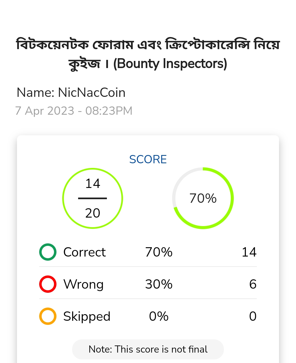
Task: Click the 0% value in the Skipped row
Action: pyautogui.click(x=159, y=316)
